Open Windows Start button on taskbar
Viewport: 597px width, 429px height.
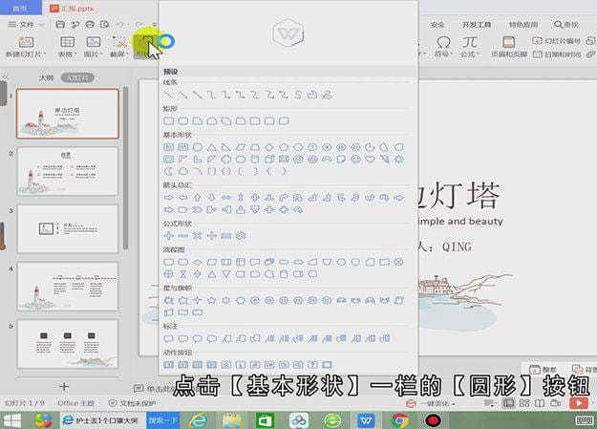coord(12,420)
